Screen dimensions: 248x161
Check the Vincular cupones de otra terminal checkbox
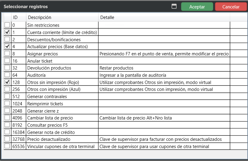[7, 146]
